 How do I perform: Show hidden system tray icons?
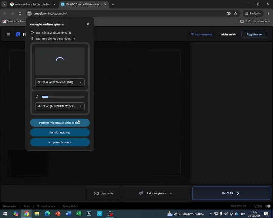[211, 214]
